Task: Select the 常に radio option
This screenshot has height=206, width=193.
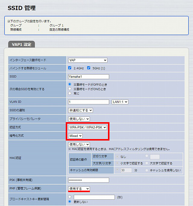Action: pyautogui.click(x=70, y=93)
